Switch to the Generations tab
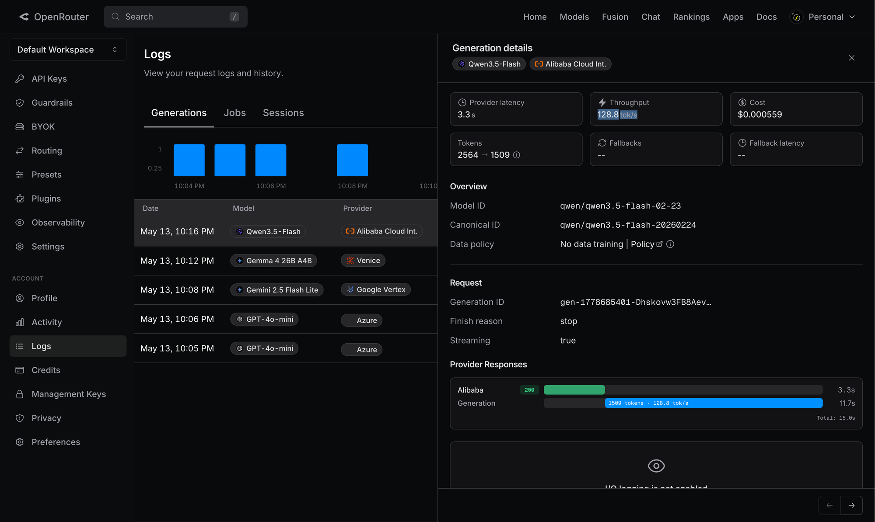Image resolution: width=875 pixels, height=522 pixels. click(179, 113)
